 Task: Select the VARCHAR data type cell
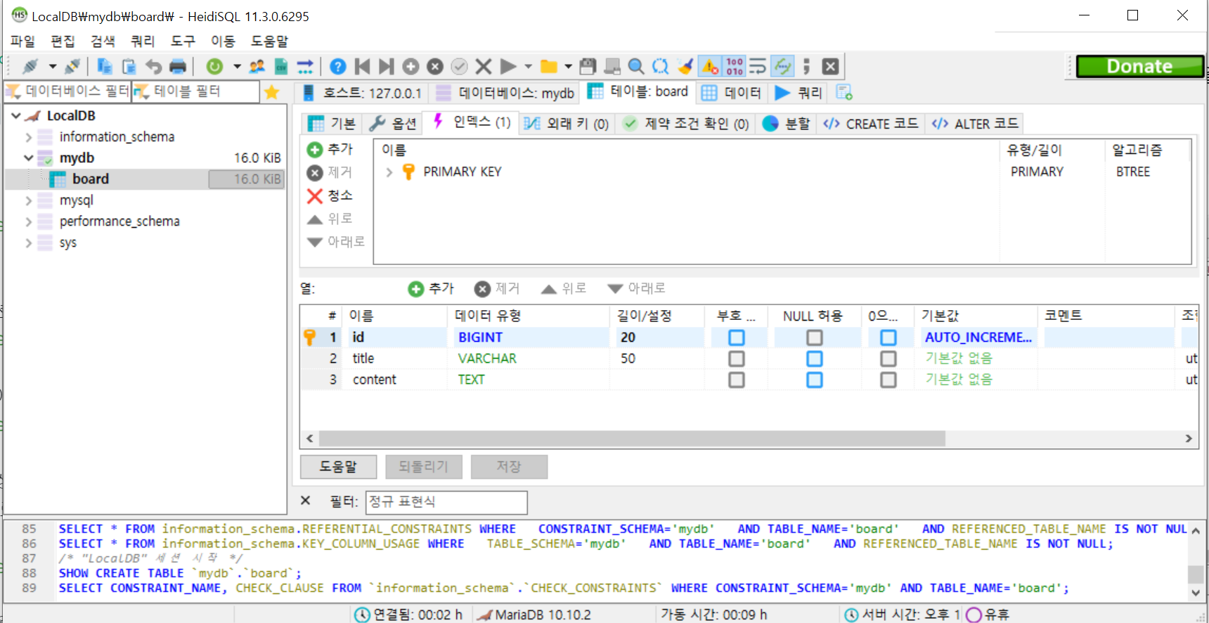coord(529,359)
